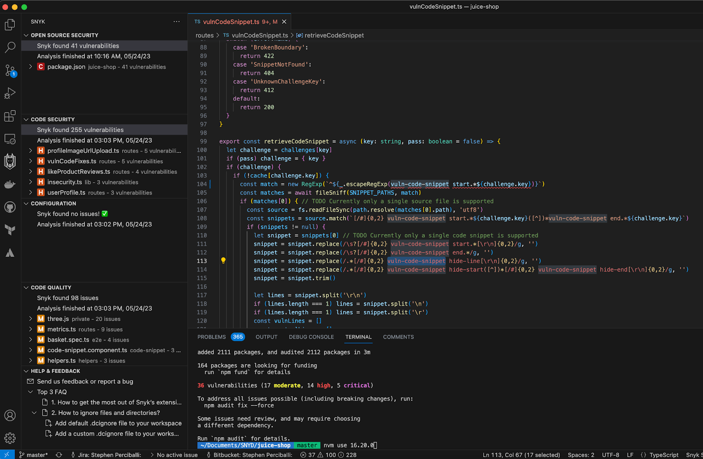Open the Extensions view icon
This screenshot has width=703, height=459.
click(10, 116)
